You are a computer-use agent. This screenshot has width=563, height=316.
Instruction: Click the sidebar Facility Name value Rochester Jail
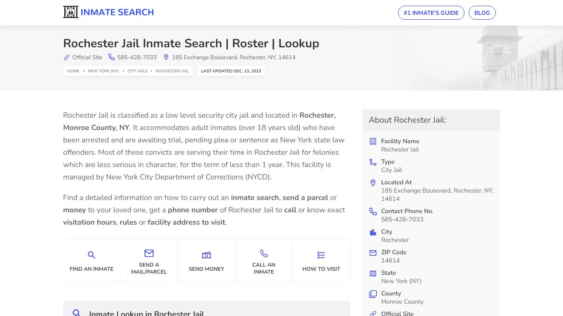coord(400,149)
